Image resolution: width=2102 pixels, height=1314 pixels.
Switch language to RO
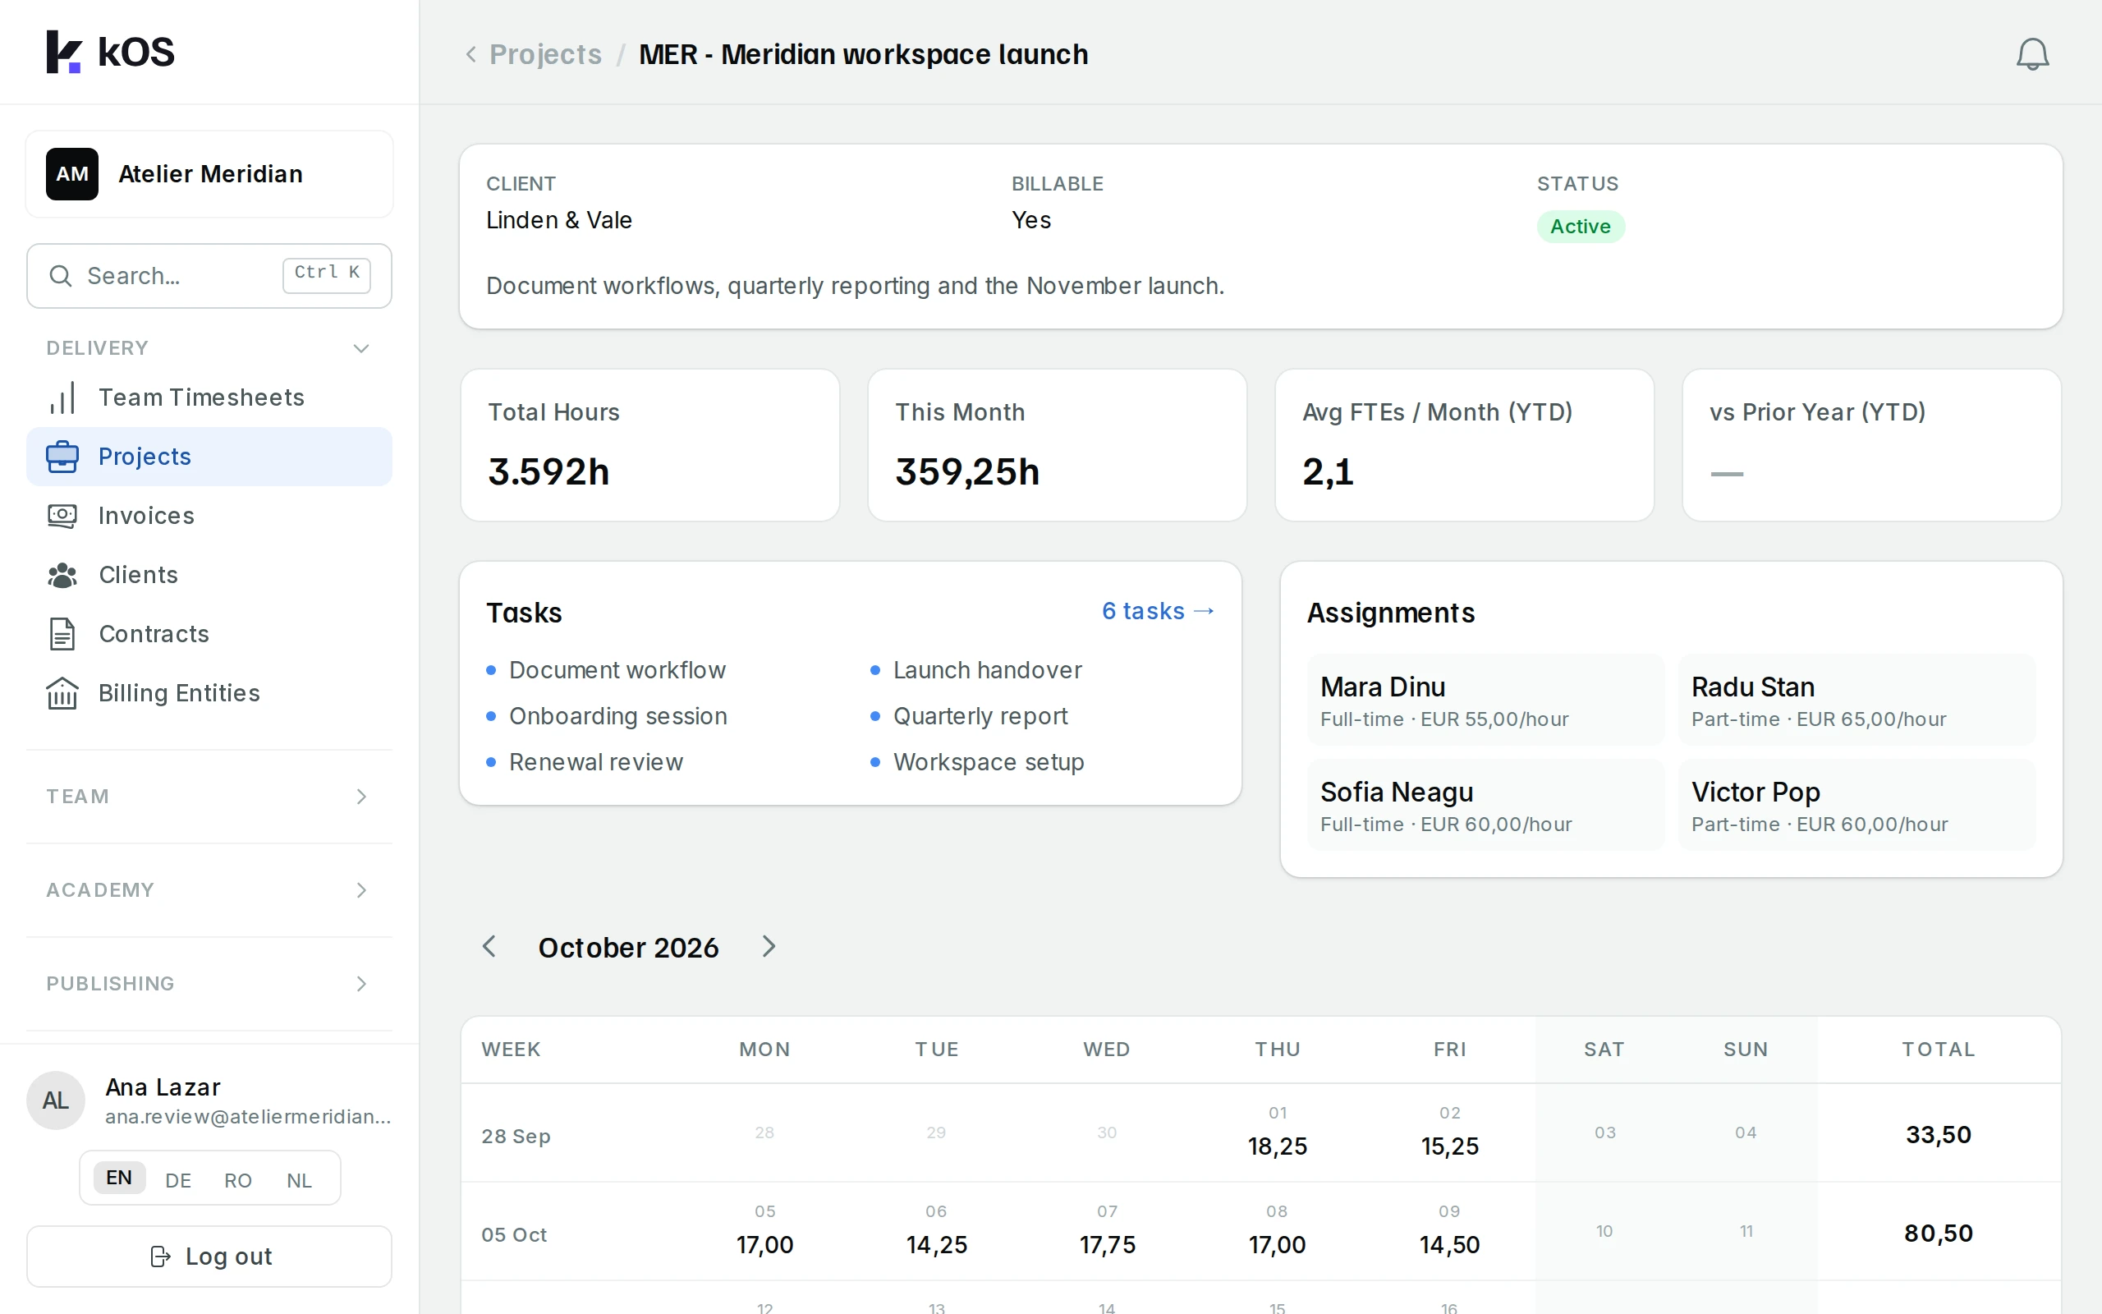[x=238, y=1179]
